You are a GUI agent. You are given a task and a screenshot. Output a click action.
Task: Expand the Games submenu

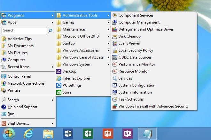click(82, 22)
